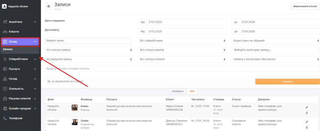This screenshot has height=131, width=320.
Task: Open the Усі статуси запису dropdown
Action: (88, 50)
